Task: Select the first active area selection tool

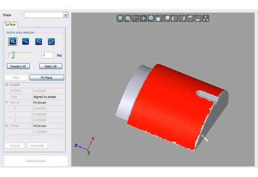Action: pyautogui.click(x=12, y=42)
